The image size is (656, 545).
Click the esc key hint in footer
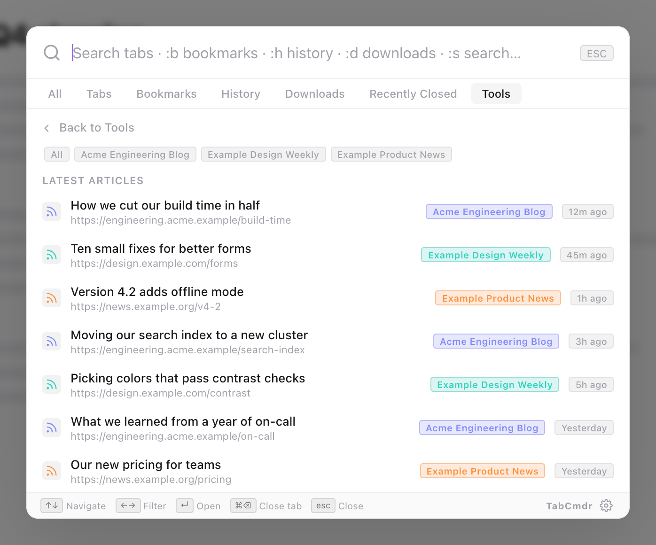pyautogui.click(x=323, y=506)
